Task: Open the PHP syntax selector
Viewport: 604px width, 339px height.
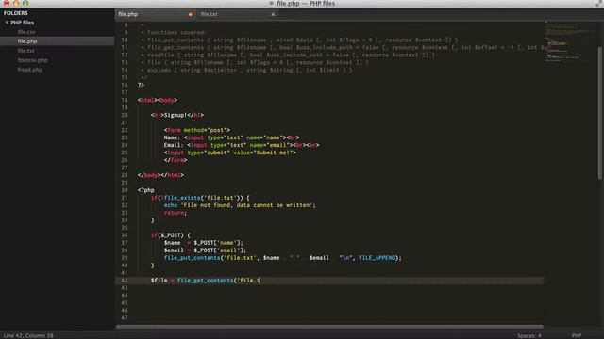Action: click(577, 335)
